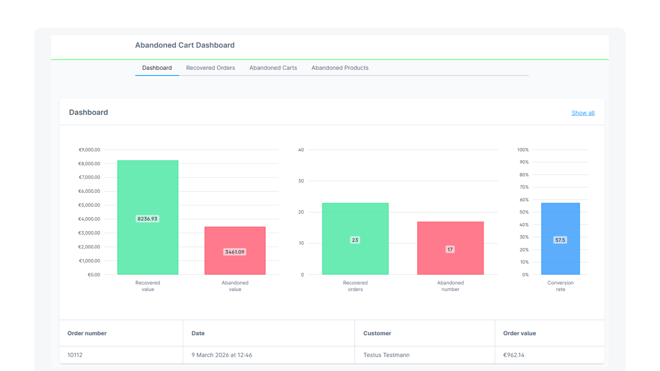This screenshot has height=371, width=660.
Task: Open the Abandoned Products tab
Action: coord(340,68)
